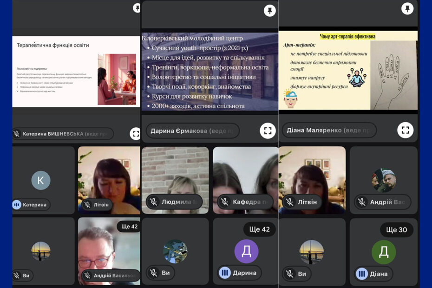Tap the muted mic icon next to Діана Маляренко
The height and width of the screenshot is (288, 432).
click(x=290, y=130)
